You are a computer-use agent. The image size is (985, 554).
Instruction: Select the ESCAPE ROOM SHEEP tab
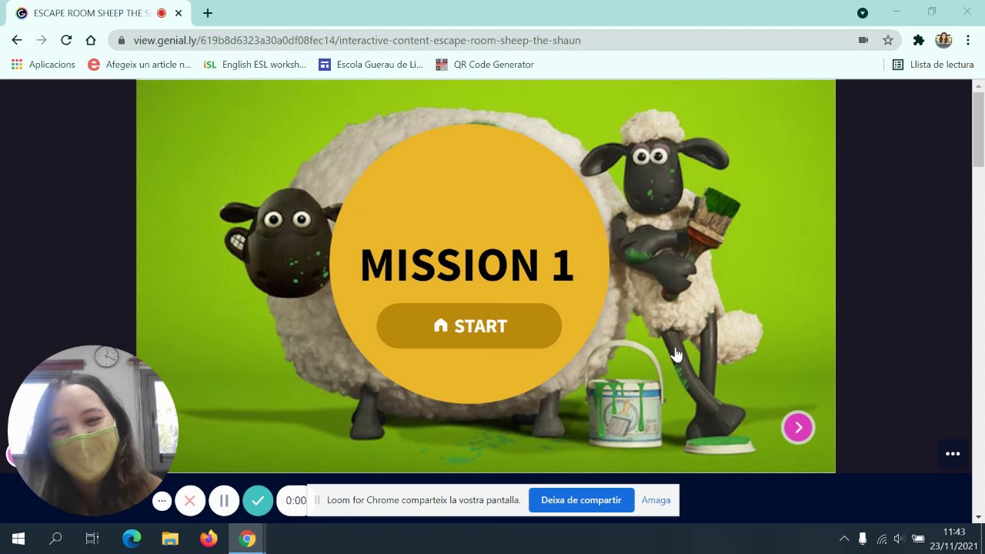(92, 13)
